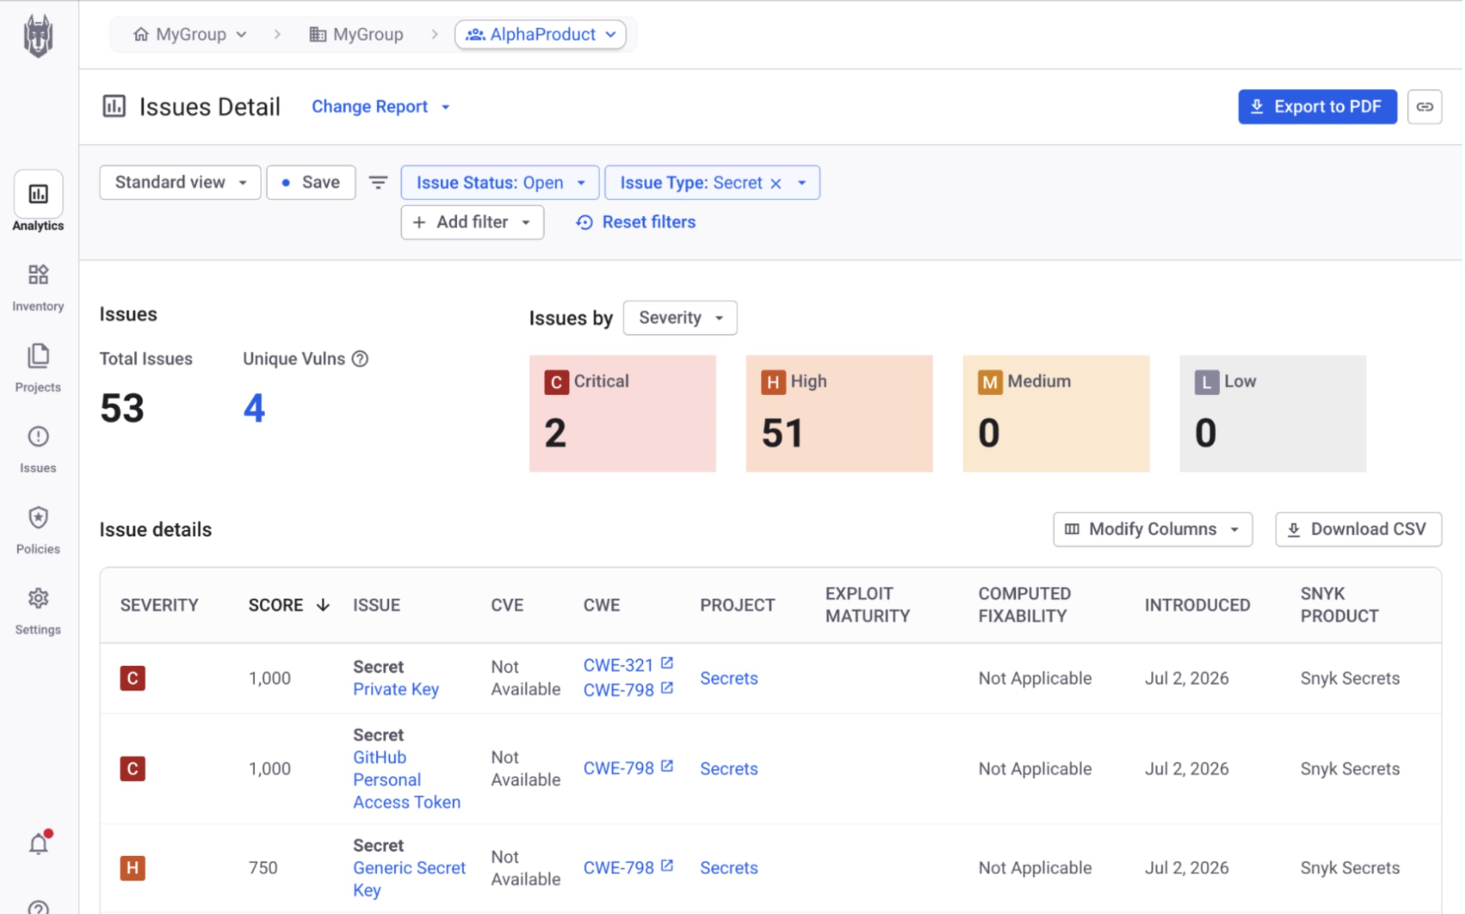Open the Secrets project in Private Key row
Image resolution: width=1465 pixels, height=914 pixels.
click(x=730, y=679)
